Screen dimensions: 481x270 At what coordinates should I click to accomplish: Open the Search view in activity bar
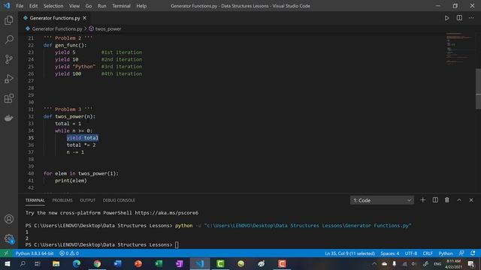point(9,40)
